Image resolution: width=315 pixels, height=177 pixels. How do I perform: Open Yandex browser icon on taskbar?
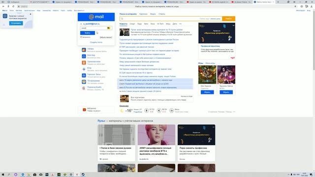coord(77,175)
